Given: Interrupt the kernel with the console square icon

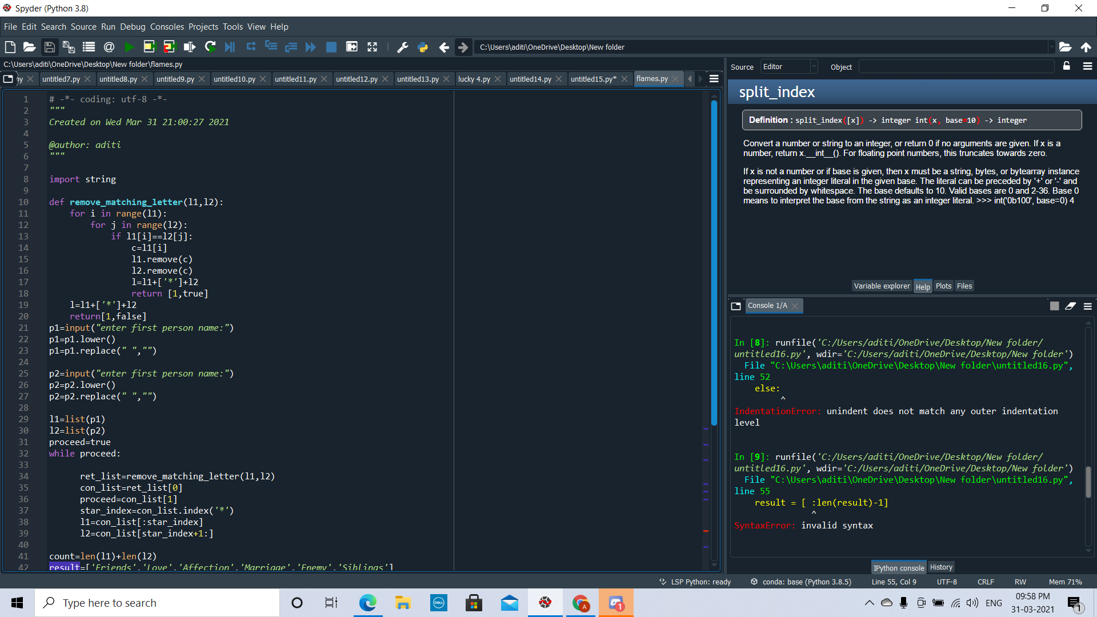Looking at the screenshot, I should pos(1054,306).
